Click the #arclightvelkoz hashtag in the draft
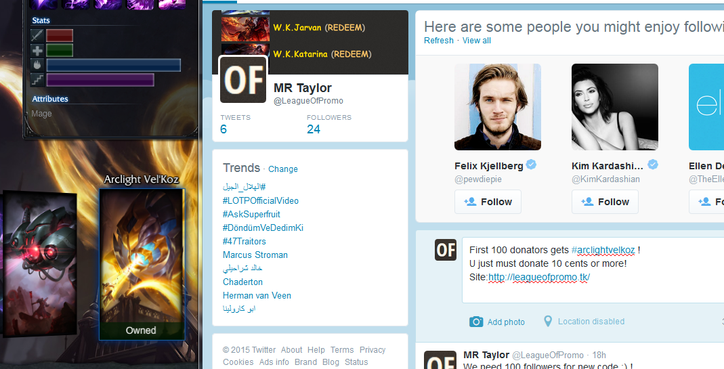Viewport: 724px width, 369px height. click(603, 250)
